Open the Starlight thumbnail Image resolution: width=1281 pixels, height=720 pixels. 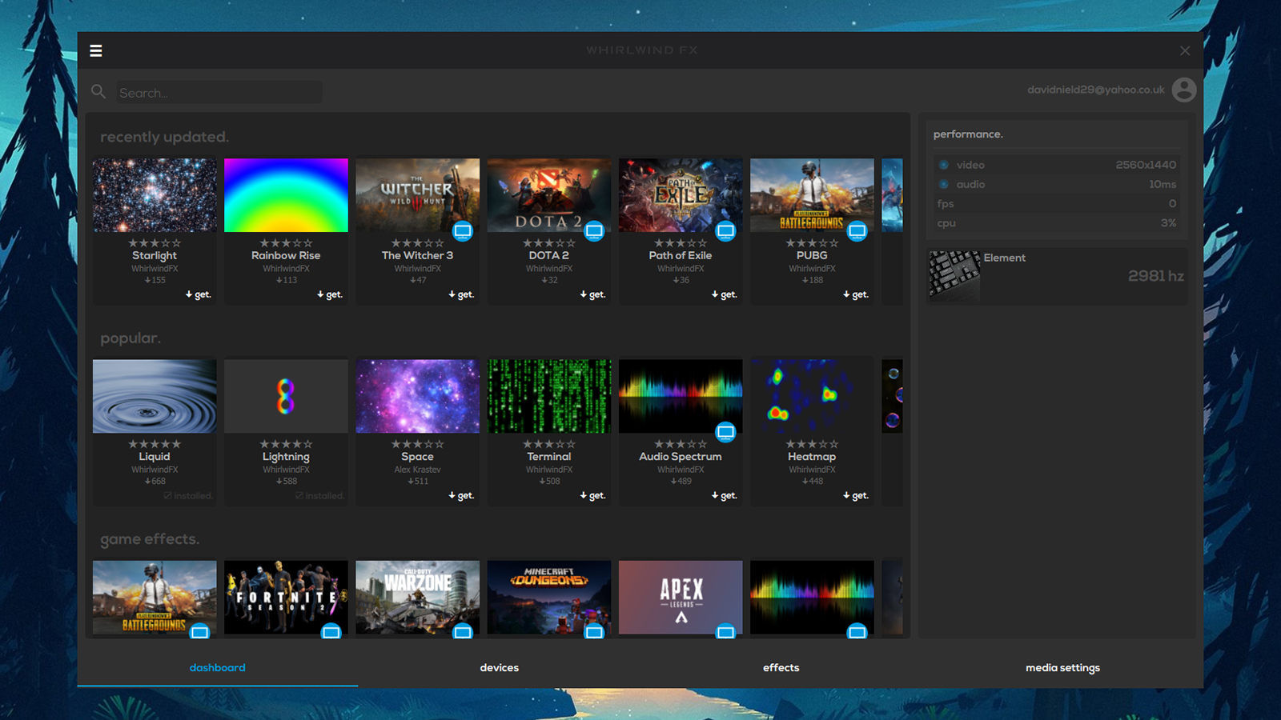pyautogui.click(x=155, y=195)
